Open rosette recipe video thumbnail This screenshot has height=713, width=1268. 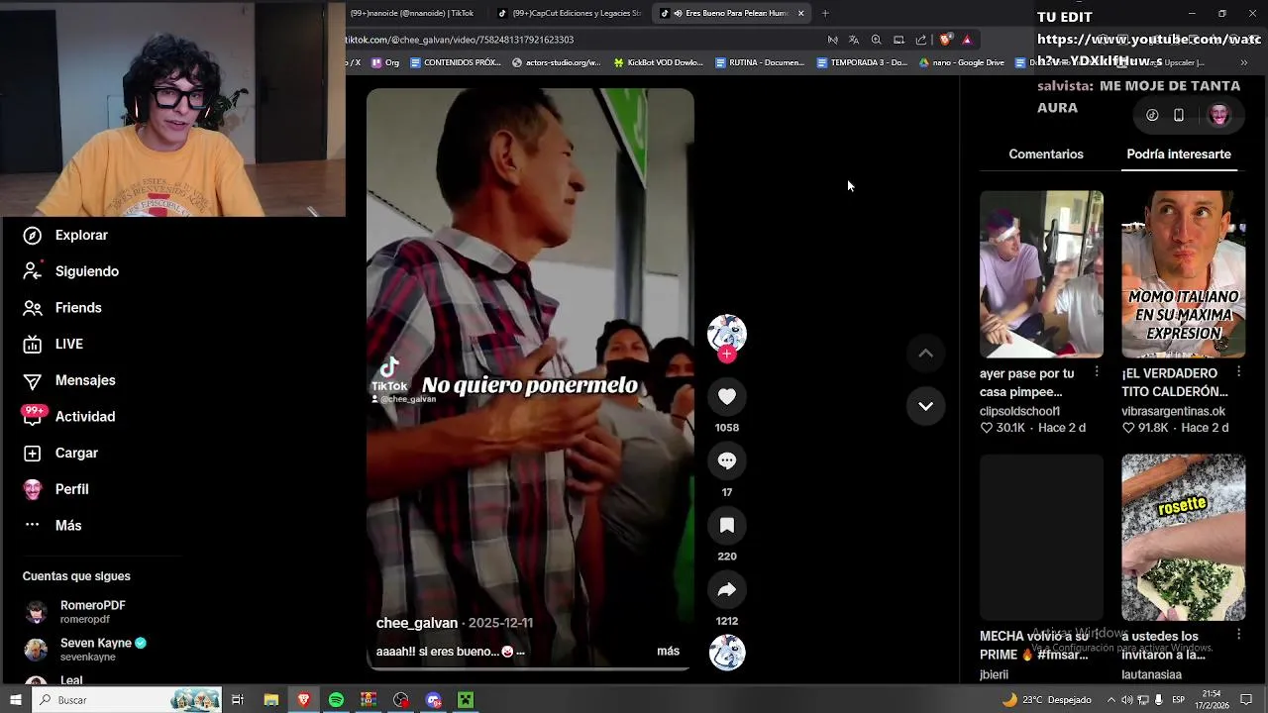(x=1183, y=538)
